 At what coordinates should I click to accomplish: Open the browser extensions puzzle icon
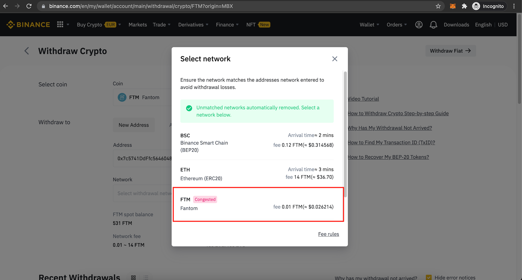(464, 6)
